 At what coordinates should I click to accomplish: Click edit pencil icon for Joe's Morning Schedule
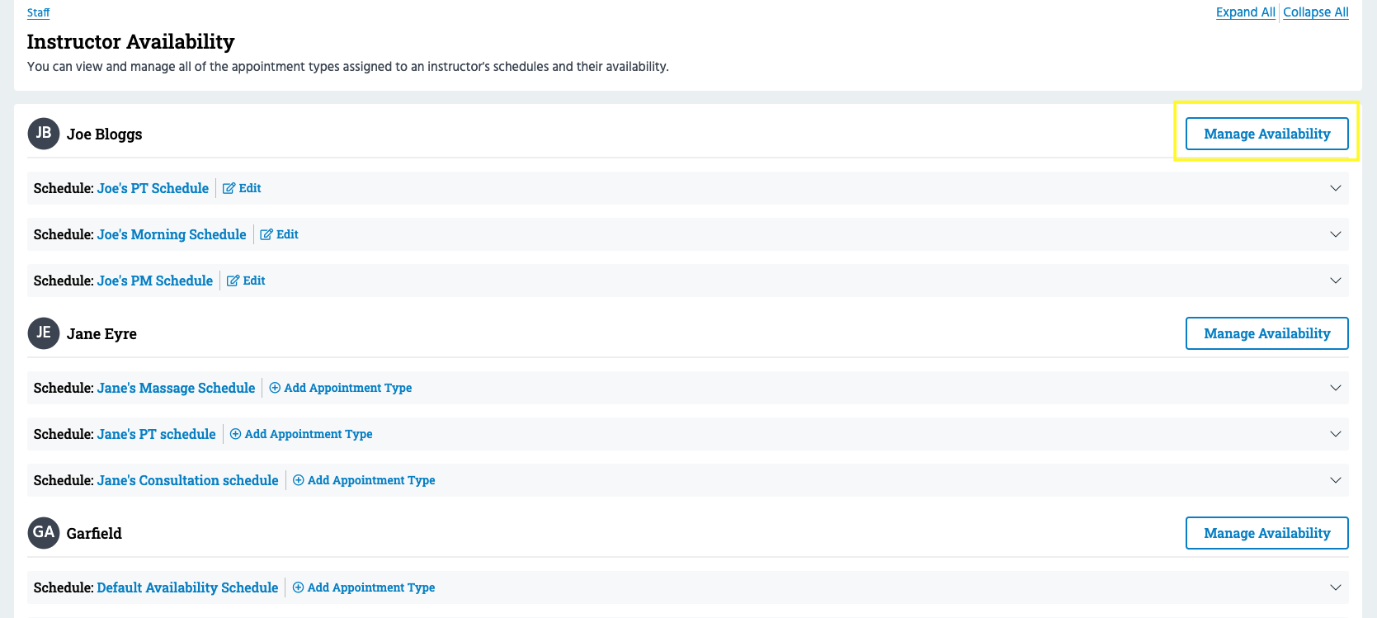tap(266, 234)
